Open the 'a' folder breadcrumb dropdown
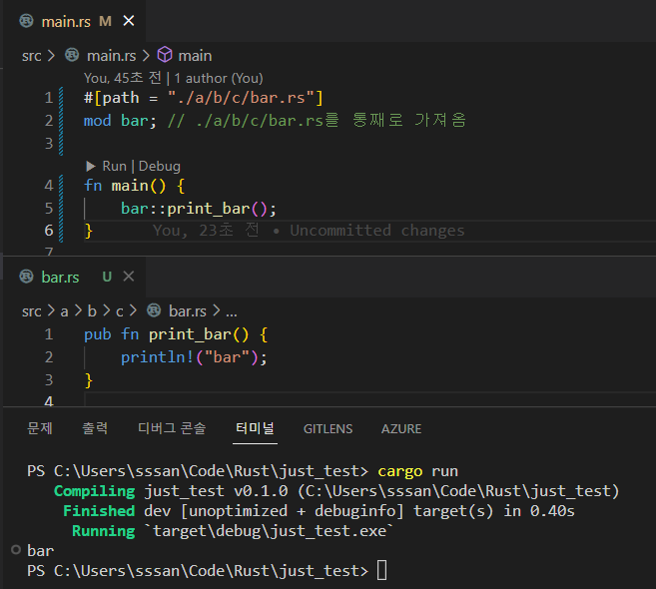 (64, 311)
